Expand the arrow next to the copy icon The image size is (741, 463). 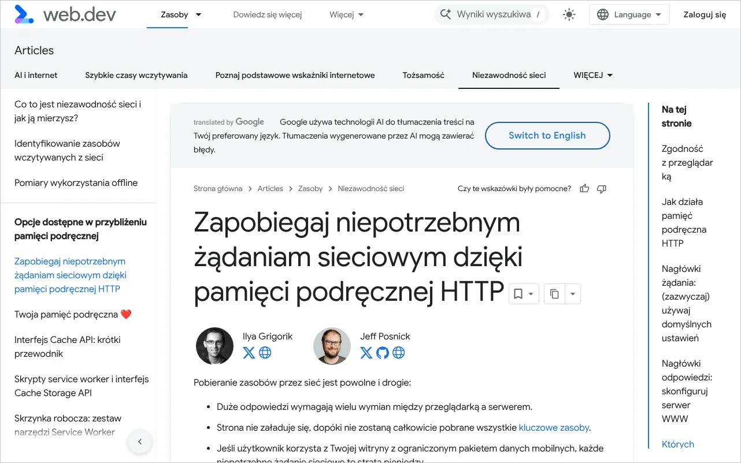(x=572, y=294)
